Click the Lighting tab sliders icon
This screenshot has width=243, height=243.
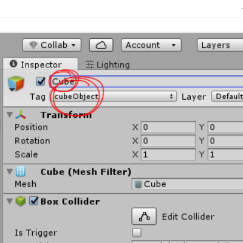click(89, 64)
